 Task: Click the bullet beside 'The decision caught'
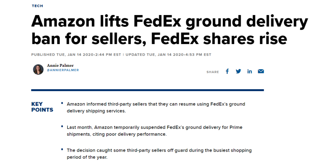pyautogui.click(x=62, y=149)
